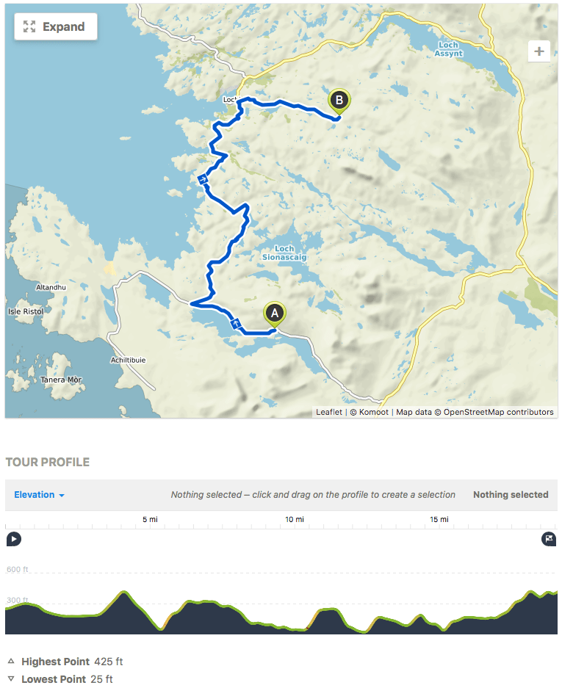Click the route direction arrow near the coast

point(203,178)
